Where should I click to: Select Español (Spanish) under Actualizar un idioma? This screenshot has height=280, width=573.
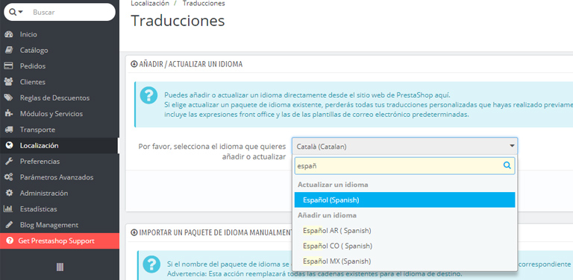(404, 200)
